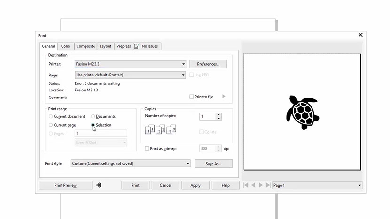Increase the number of copies with stepper
Viewport: 390px width, 219px height.
219,114
